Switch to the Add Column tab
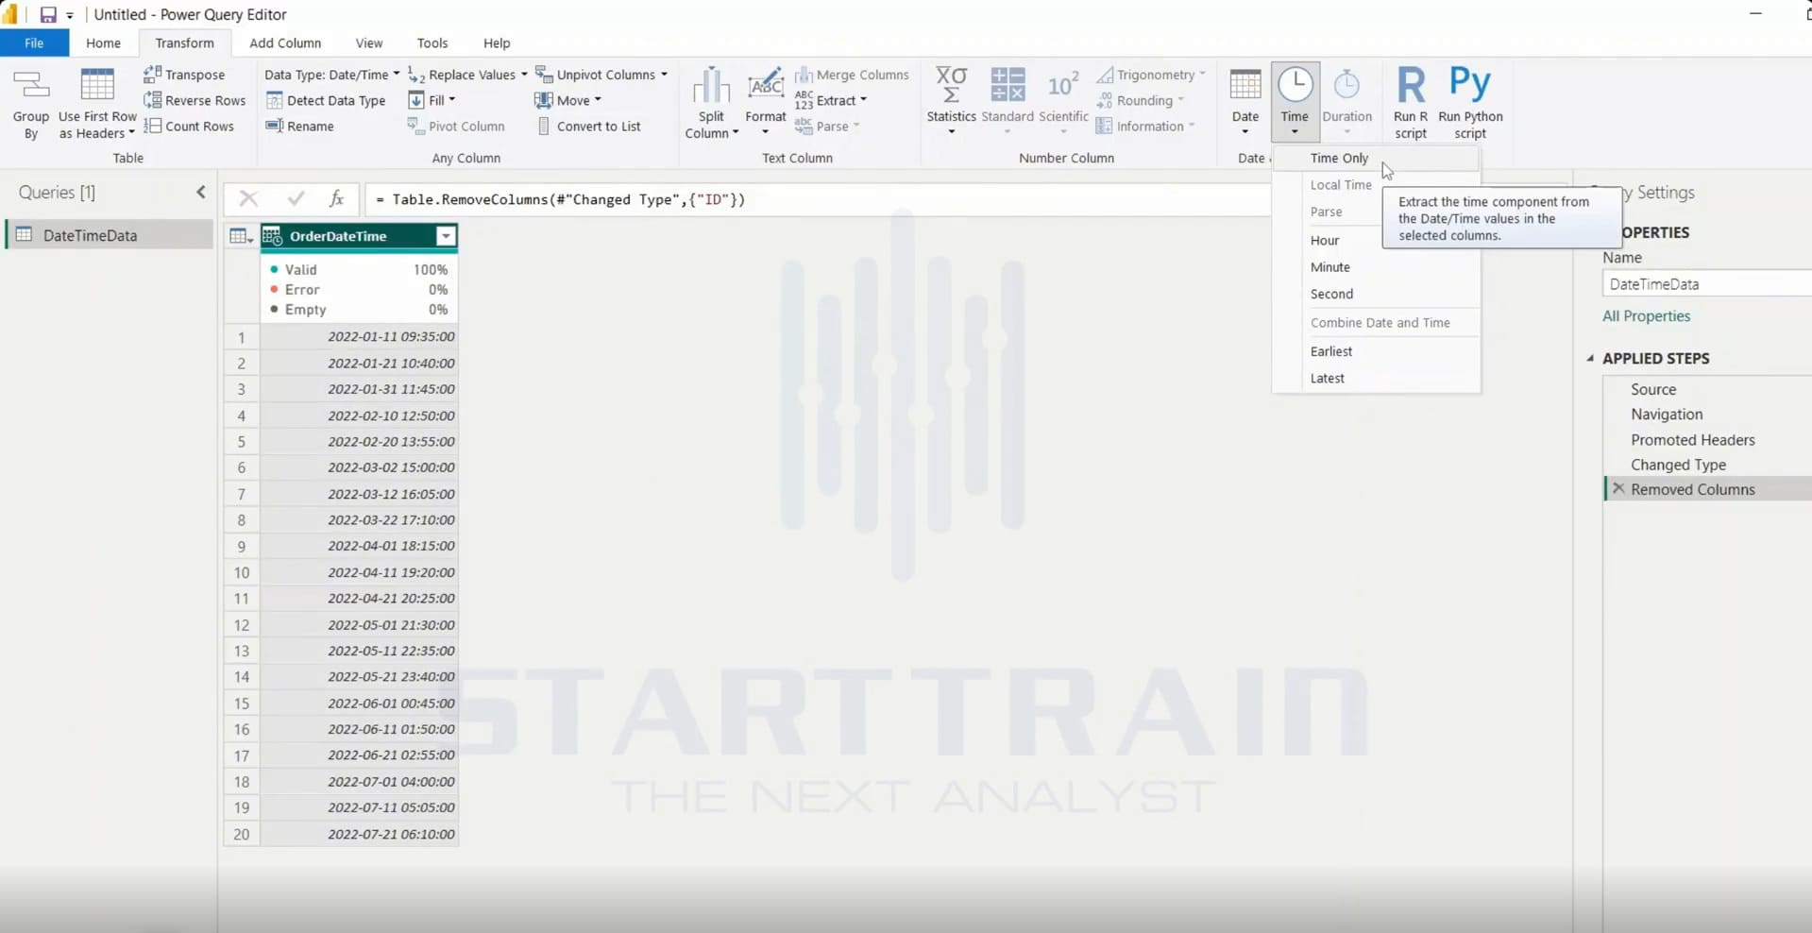Image resolution: width=1812 pixels, height=933 pixels. pyautogui.click(x=285, y=43)
